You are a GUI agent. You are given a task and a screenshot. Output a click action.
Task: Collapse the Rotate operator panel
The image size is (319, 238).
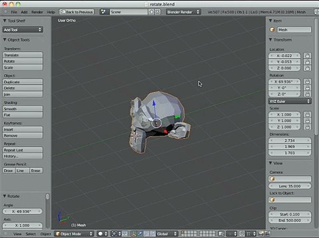(x=5, y=196)
